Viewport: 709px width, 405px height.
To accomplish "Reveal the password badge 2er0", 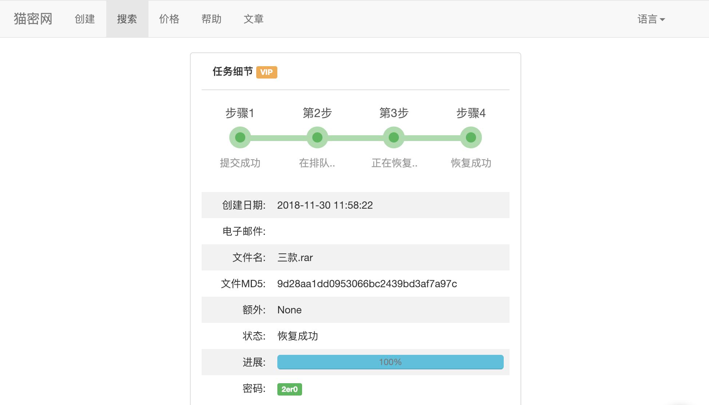I will pyautogui.click(x=290, y=389).
